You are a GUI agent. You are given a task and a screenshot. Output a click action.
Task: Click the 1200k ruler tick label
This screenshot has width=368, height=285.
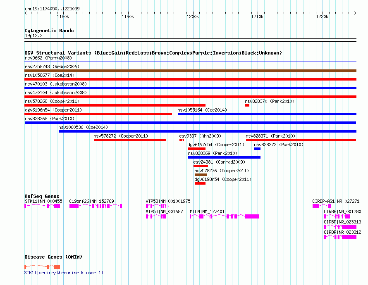click(x=193, y=17)
